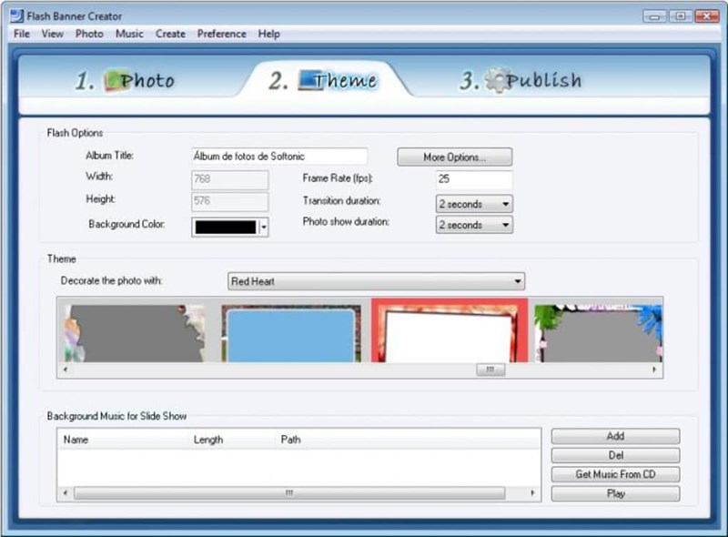Select the flower-decorated gray theme thumbnail
Screen dimensions: 728x537
click(598, 333)
